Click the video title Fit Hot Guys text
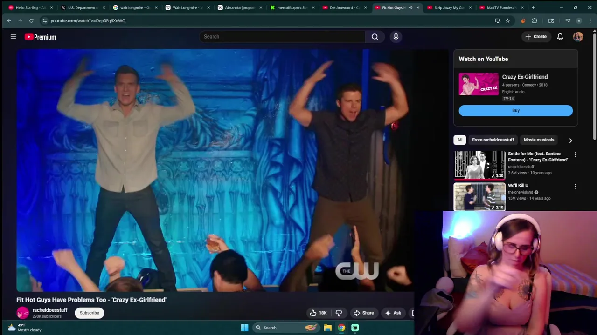Screen dimensions: 597x335 pos(91,300)
